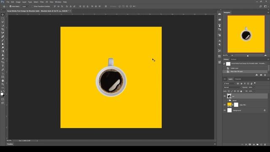The image size is (270, 152).
Task: Switch to the Channels tab
Action: pos(238,79)
